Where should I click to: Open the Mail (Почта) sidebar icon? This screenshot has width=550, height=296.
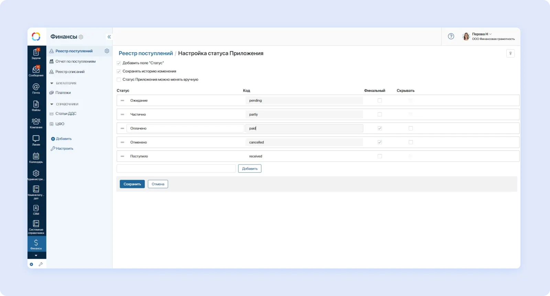[x=36, y=88]
